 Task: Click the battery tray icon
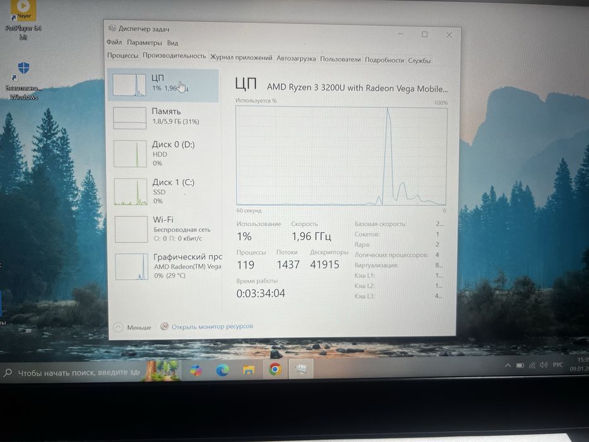(x=520, y=365)
